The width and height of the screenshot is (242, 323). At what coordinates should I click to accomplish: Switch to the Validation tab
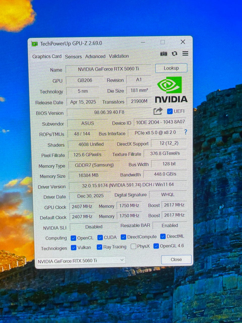[119, 56]
